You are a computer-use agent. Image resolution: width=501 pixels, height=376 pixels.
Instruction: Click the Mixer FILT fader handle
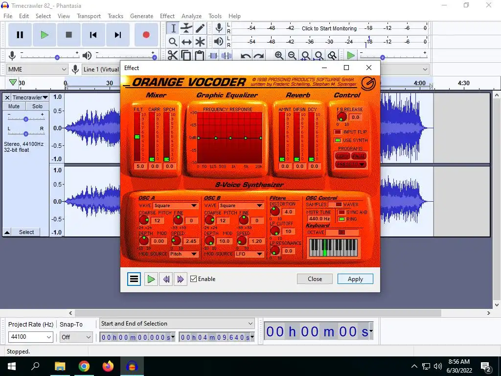pos(137,137)
